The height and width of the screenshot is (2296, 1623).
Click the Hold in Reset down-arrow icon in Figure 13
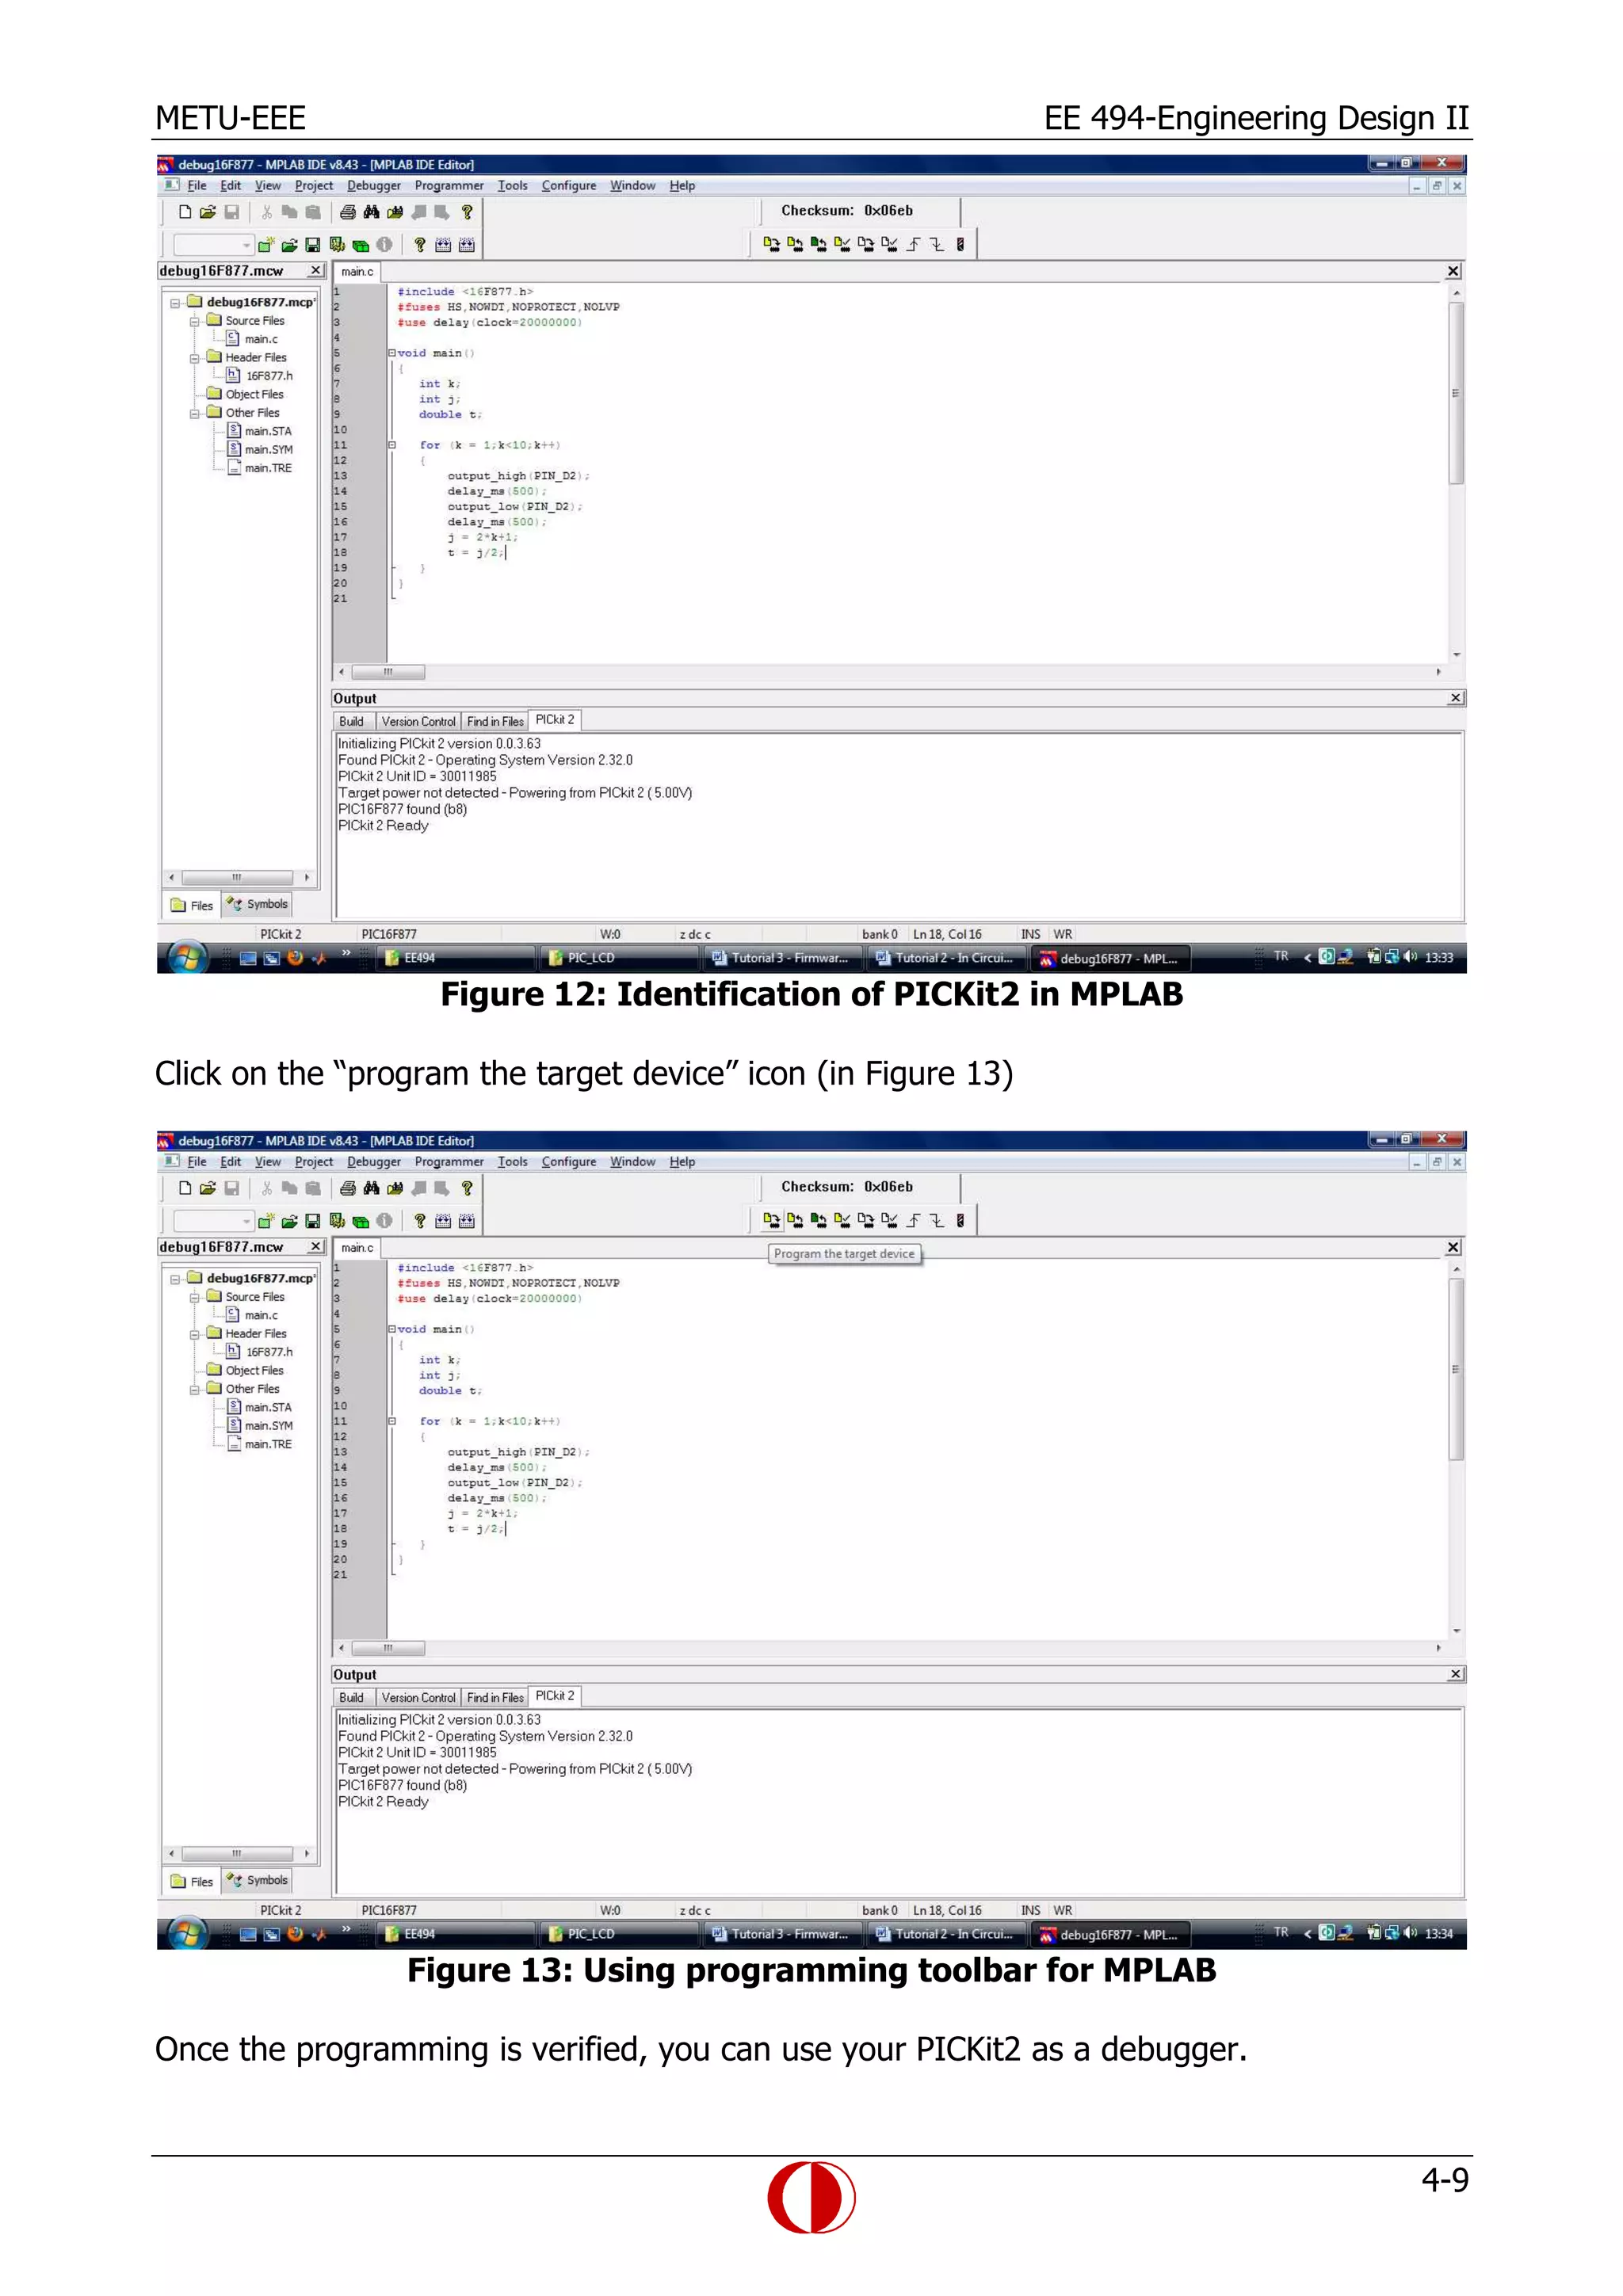click(x=937, y=1220)
